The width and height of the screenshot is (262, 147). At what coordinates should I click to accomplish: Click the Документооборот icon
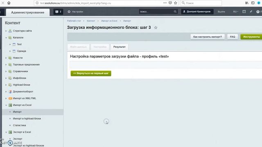(x=10, y=91)
